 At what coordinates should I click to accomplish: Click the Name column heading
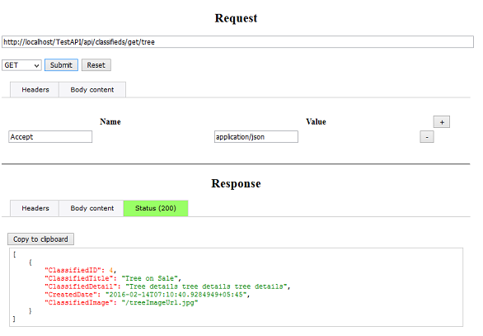110,122
